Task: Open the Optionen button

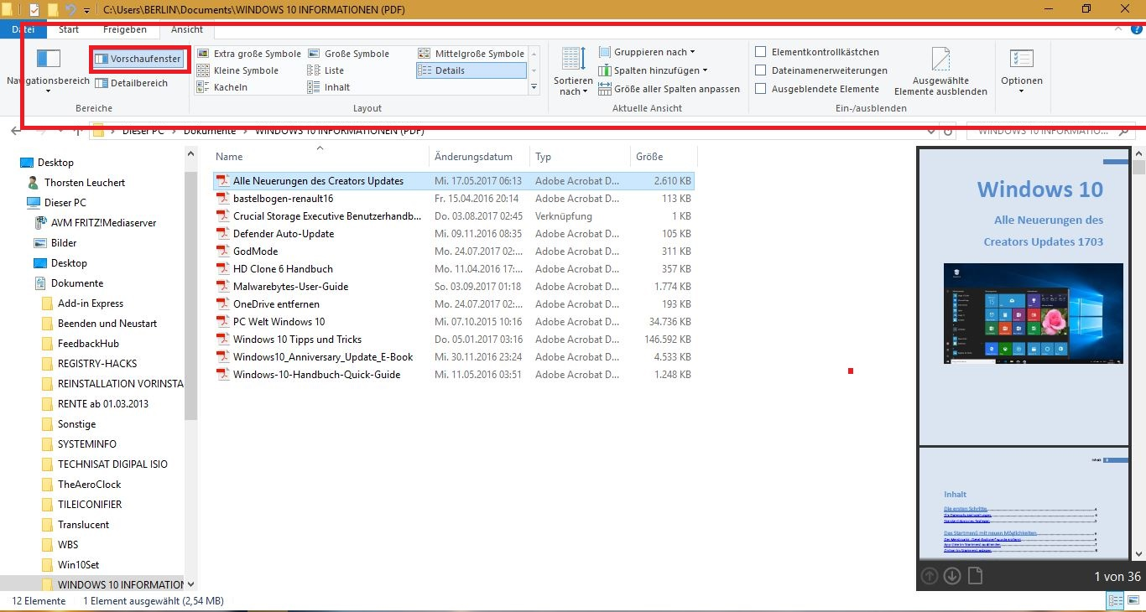Action: click(x=1021, y=71)
